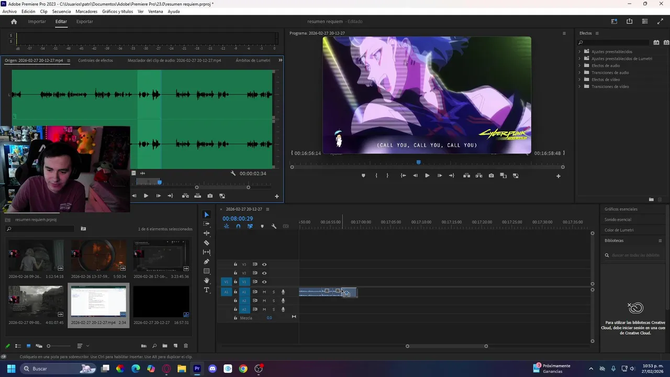Viewport: 670px width, 377px height.
Task: Toggle linked selection in timeline
Action: (x=250, y=226)
